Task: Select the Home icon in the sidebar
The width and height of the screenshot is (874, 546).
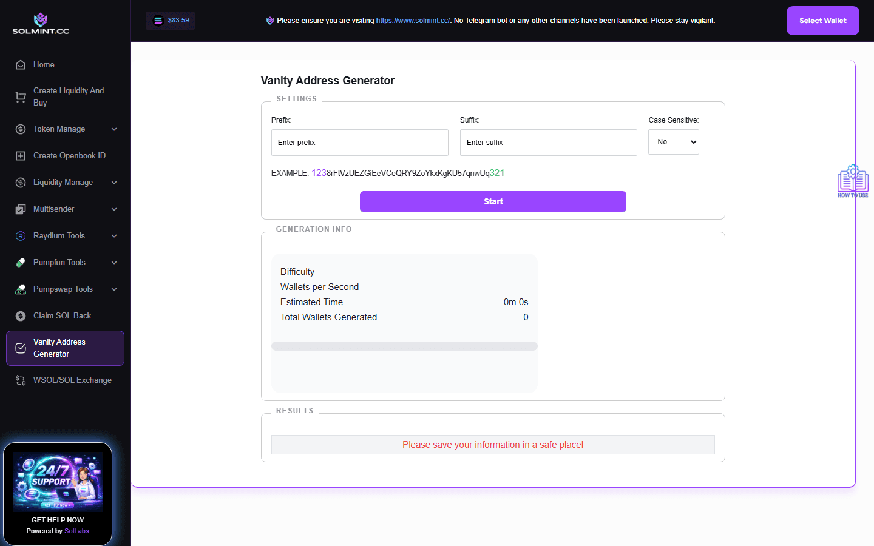Action: (21, 64)
